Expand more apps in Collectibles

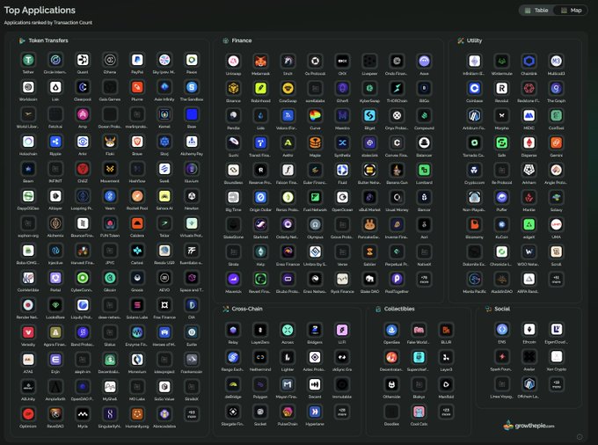point(446,412)
